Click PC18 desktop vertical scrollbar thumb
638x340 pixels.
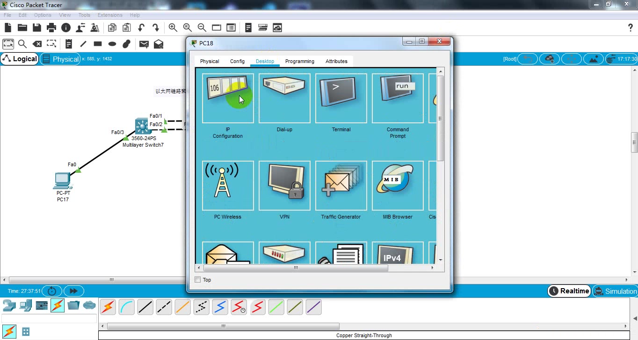click(440, 119)
